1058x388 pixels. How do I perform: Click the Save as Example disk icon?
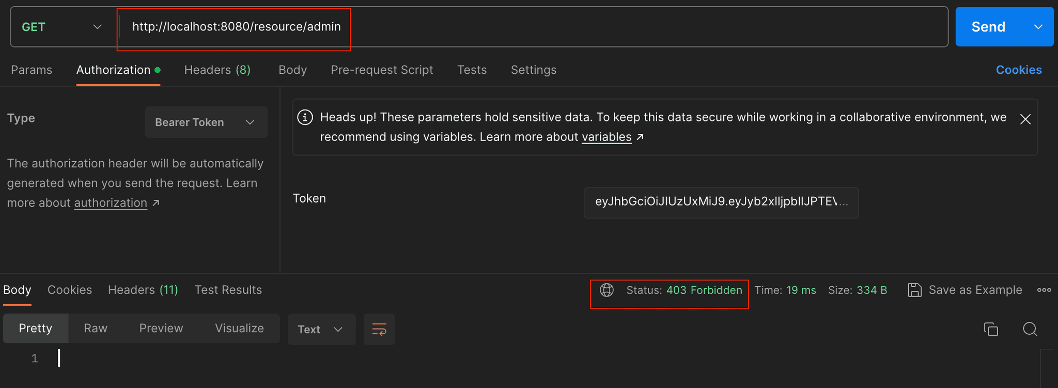pyautogui.click(x=914, y=290)
